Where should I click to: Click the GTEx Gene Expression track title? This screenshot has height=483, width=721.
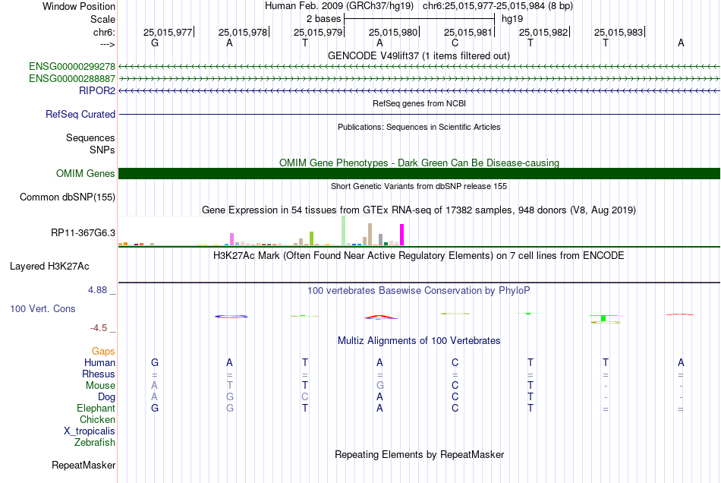click(x=419, y=210)
